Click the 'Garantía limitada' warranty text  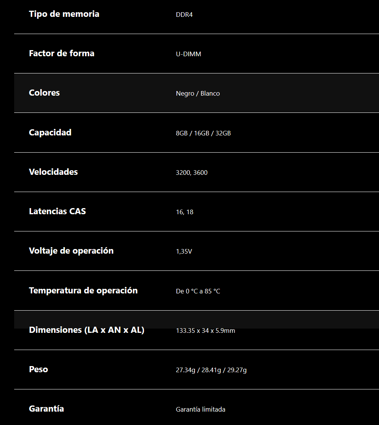pyautogui.click(x=200, y=409)
